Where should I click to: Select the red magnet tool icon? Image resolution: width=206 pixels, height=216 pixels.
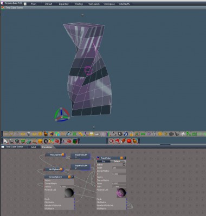111,141
